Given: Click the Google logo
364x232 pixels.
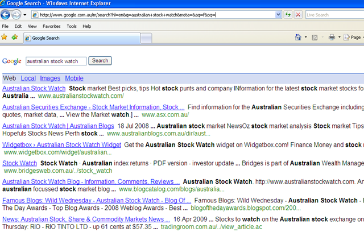Looking at the screenshot, I should (12, 61).
